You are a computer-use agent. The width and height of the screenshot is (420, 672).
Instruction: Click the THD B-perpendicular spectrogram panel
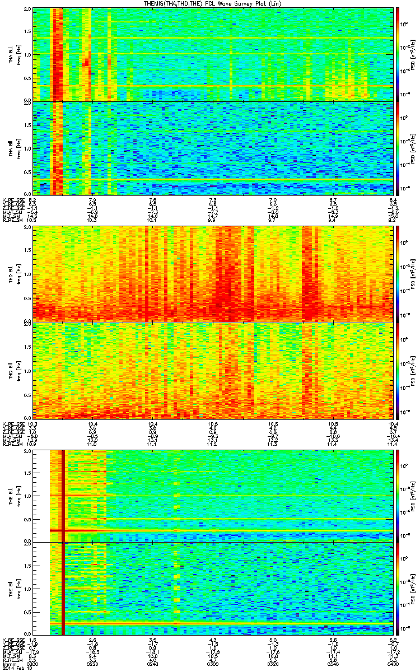tap(212, 273)
